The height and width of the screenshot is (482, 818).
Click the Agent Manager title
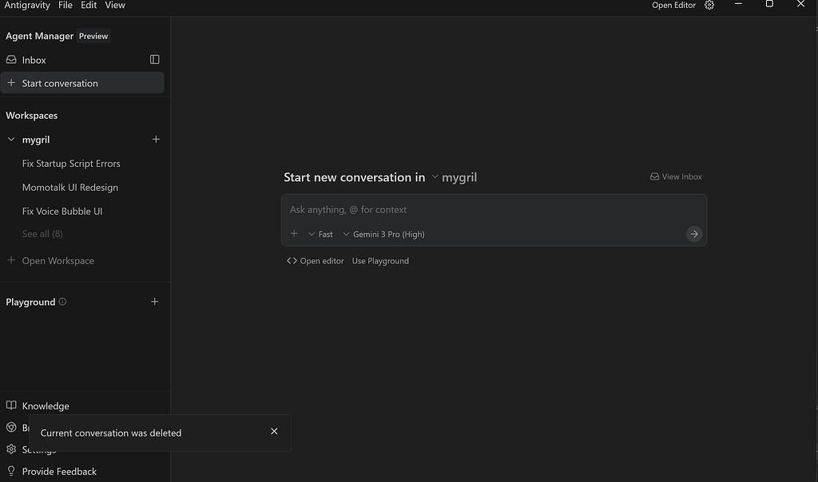[40, 36]
